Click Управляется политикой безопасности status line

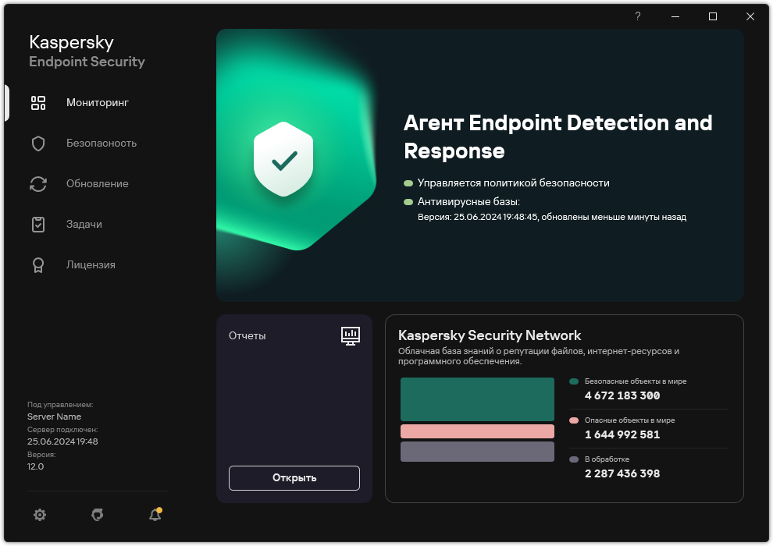[x=514, y=183]
